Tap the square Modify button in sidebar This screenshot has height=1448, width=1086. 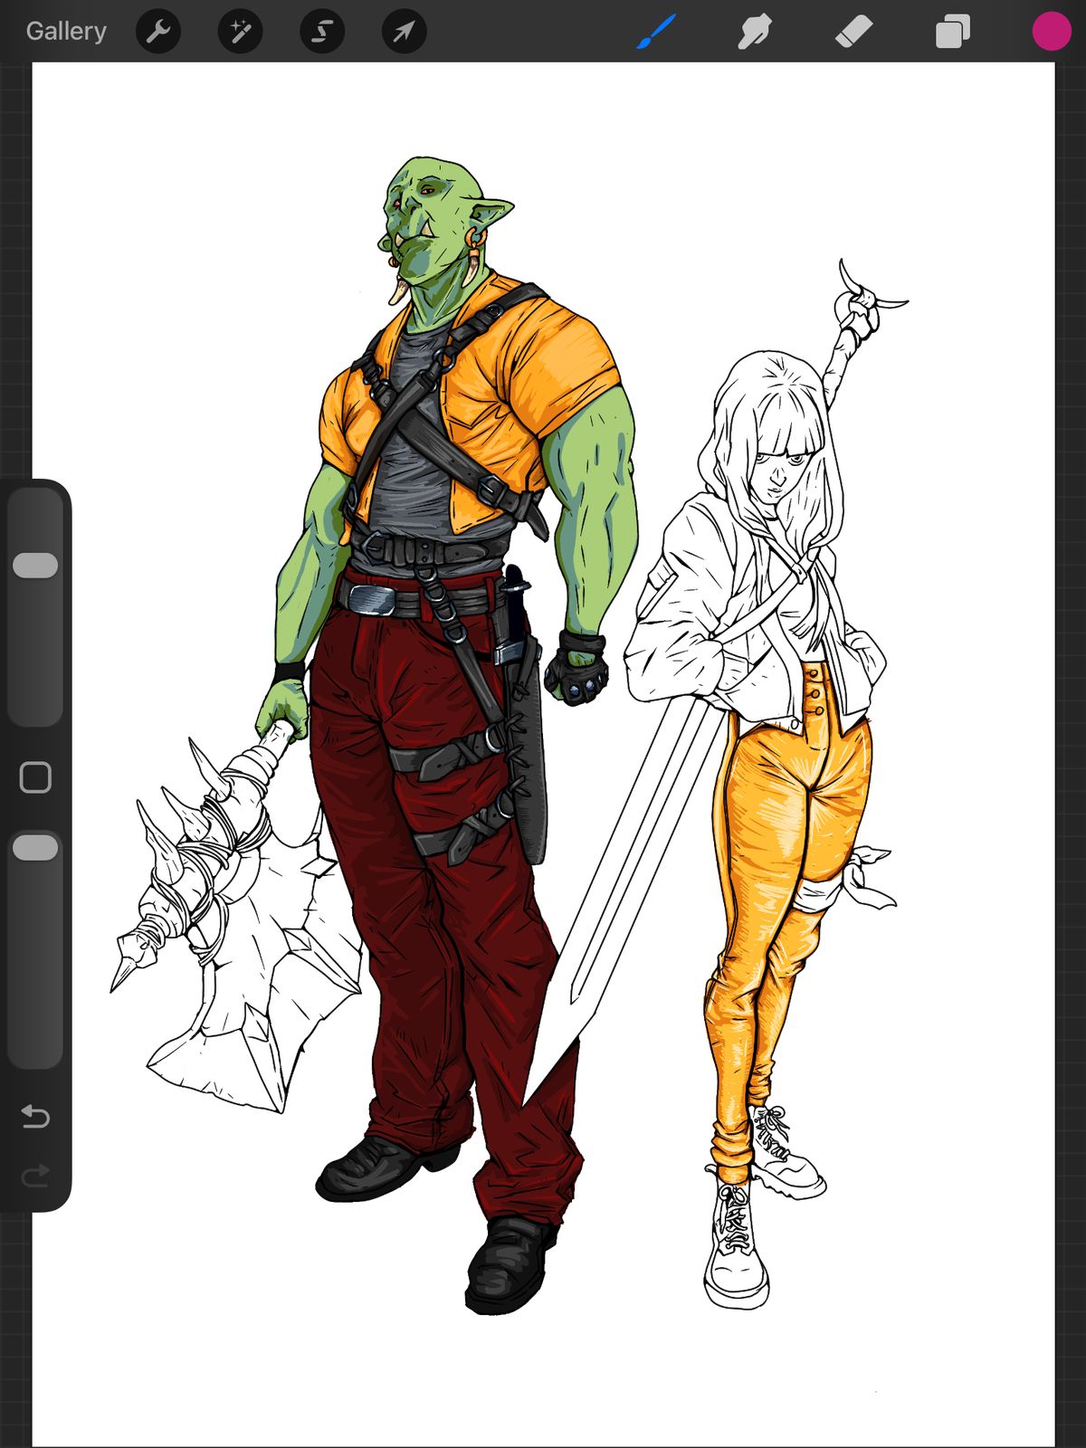click(x=35, y=777)
